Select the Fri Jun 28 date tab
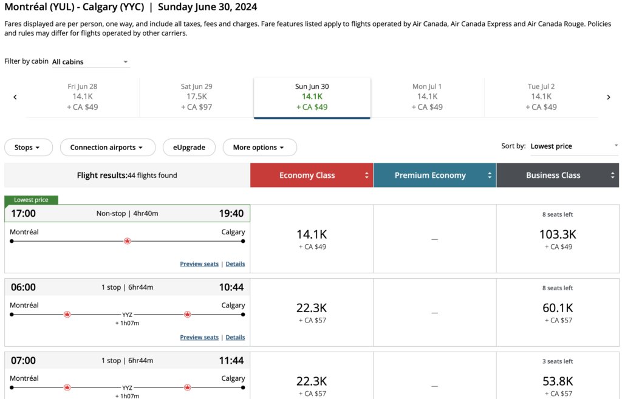Image resolution: width=622 pixels, height=399 pixels. [x=82, y=97]
